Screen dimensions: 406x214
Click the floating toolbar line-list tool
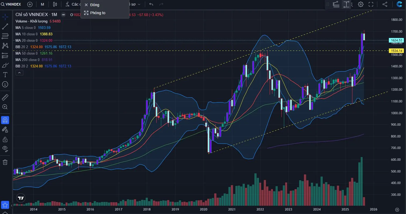click(336, 4)
